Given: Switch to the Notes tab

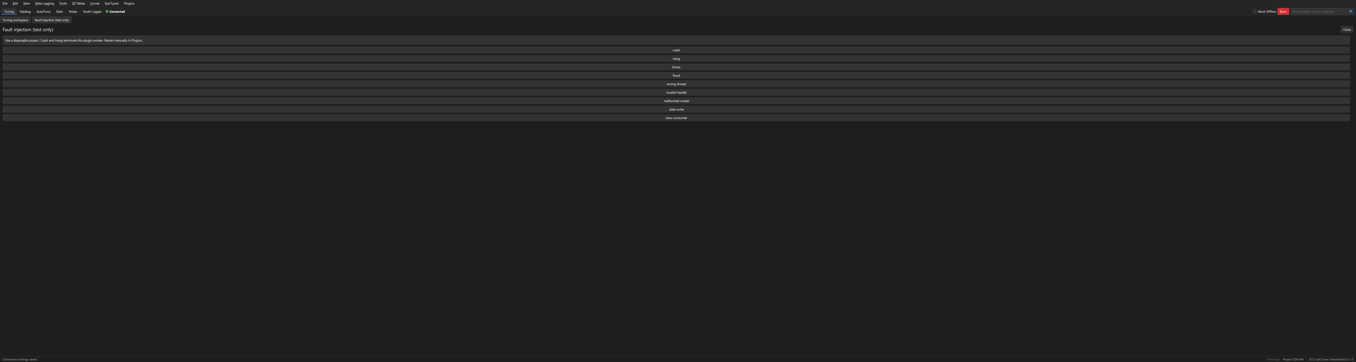Looking at the screenshot, I should tap(73, 12).
